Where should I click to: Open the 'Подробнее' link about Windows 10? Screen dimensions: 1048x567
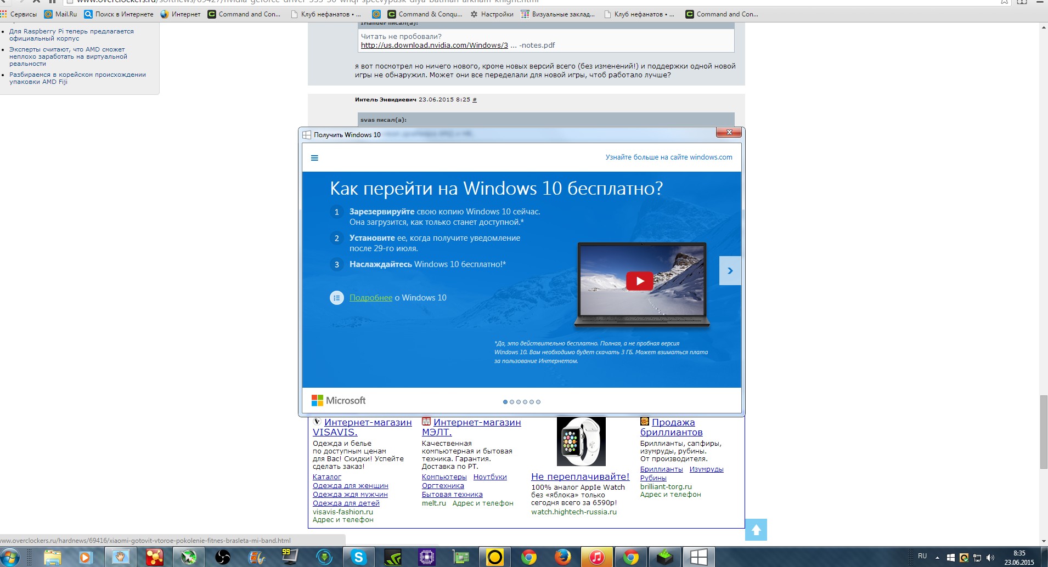click(x=371, y=298)
